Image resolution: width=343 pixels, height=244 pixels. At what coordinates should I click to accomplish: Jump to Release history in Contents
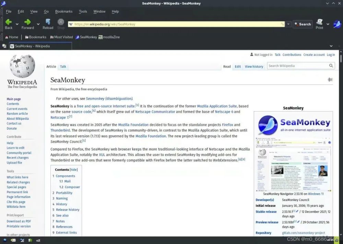68,210
